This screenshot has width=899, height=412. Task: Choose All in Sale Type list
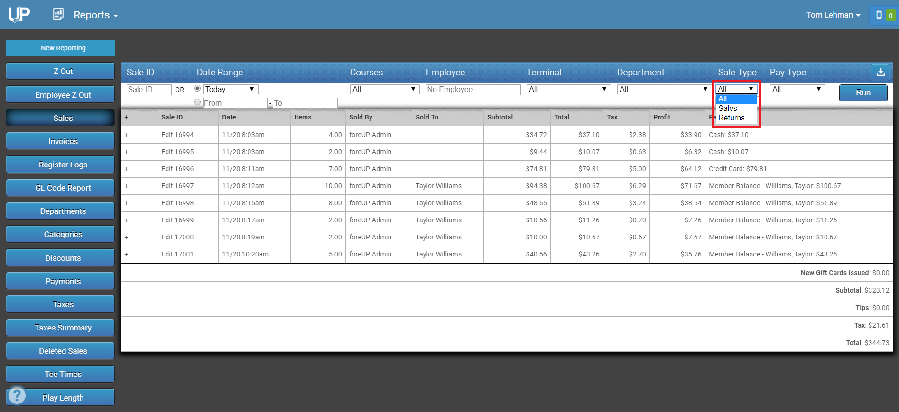(x=736, y=99)
